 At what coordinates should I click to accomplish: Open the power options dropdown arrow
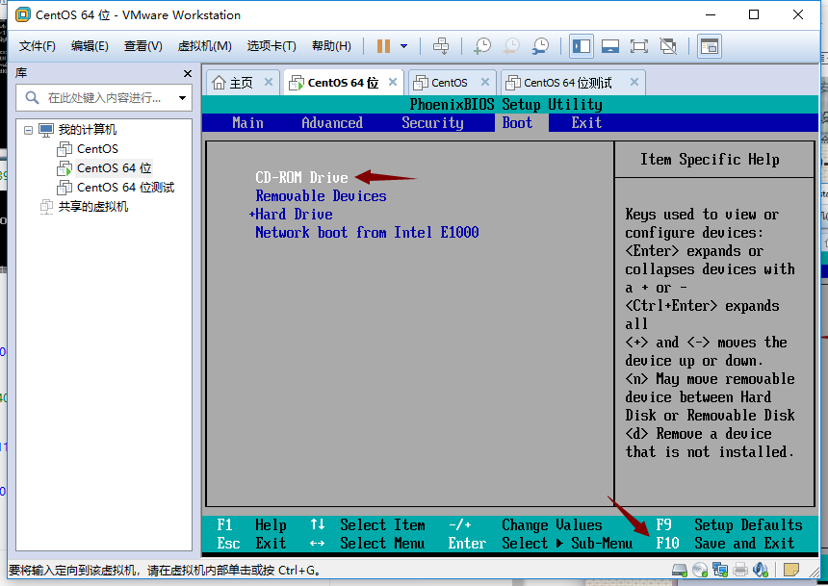click(404, 46)
